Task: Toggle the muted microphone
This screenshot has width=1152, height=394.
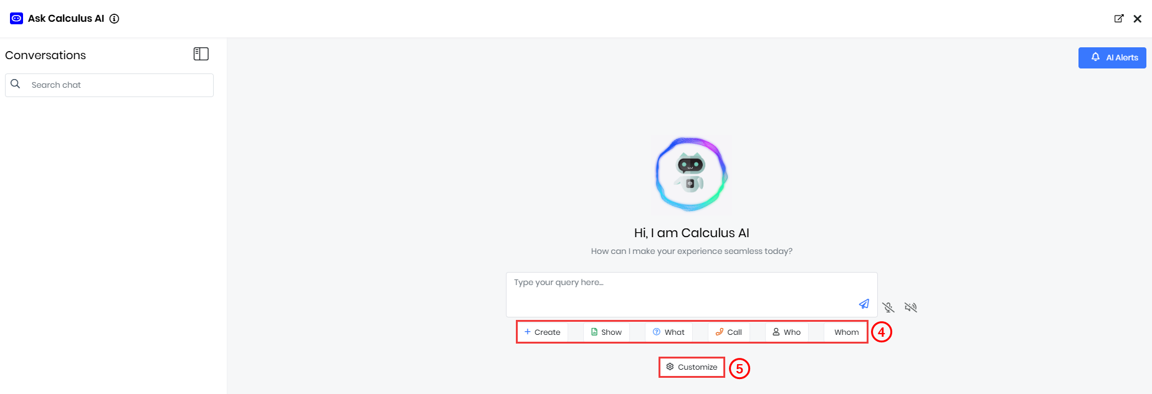Action: pos(888,307)
